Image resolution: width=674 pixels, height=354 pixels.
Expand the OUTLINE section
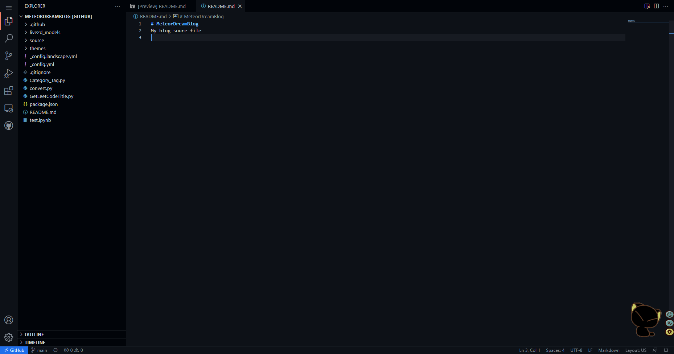34,334
